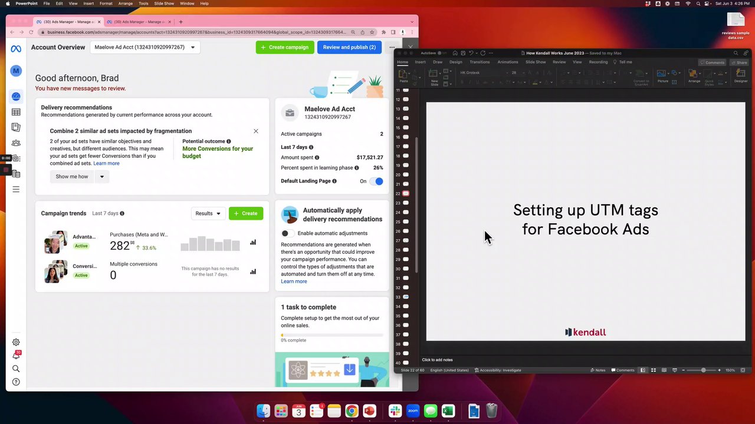Click info icon next to Potential outcome
This screenshot has height=424, width=755.
pyautogui.click(x=229, y=141)
